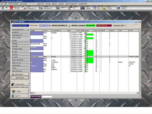This screenshot has width=152, height=114.
Task: Select the Repo's this Month tab
Action: (20, 60)
